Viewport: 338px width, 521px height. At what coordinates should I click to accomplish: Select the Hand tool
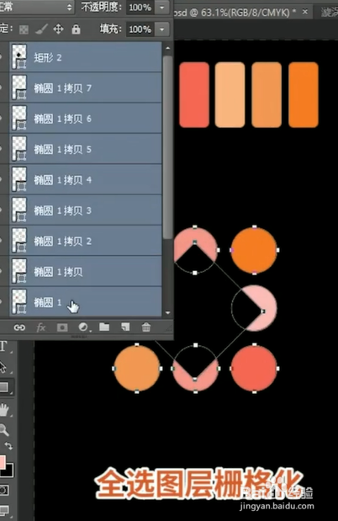coord(4,409)
